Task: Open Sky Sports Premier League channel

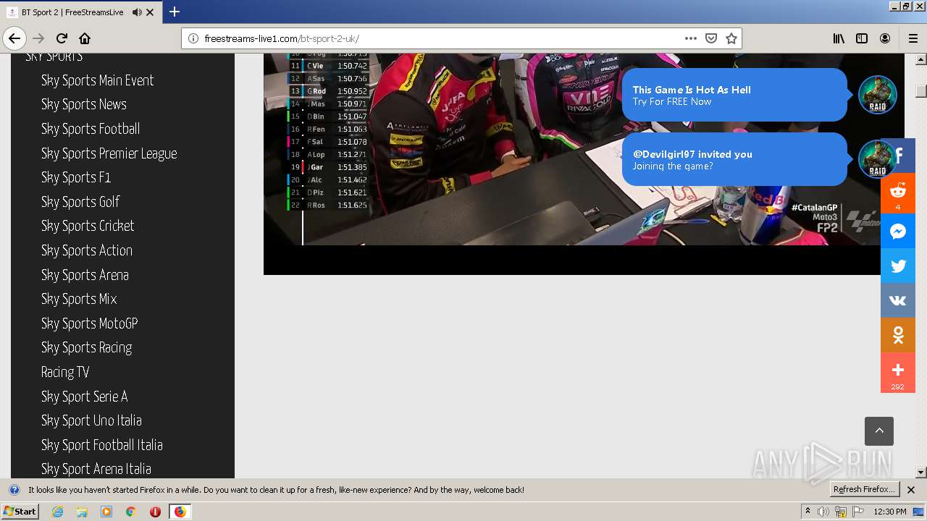Action: click(109, 153)
